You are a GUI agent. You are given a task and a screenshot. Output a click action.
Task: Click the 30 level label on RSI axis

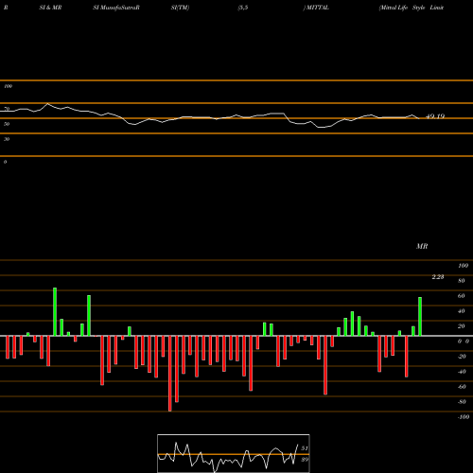[x=7, y=139]
